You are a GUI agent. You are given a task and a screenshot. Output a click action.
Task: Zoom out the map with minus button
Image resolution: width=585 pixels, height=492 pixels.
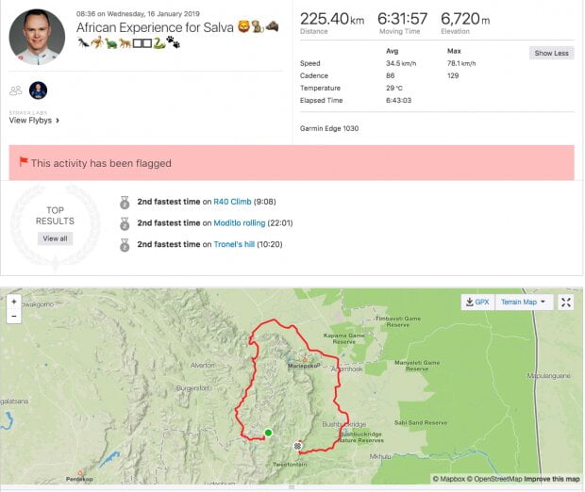coord(14,316)
